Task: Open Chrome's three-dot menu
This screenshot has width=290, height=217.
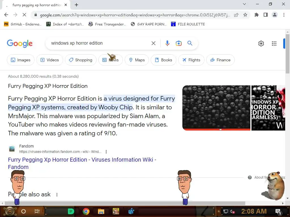Action: 284,15
